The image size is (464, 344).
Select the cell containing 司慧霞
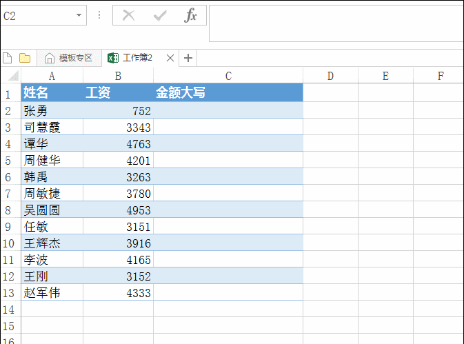52,127
